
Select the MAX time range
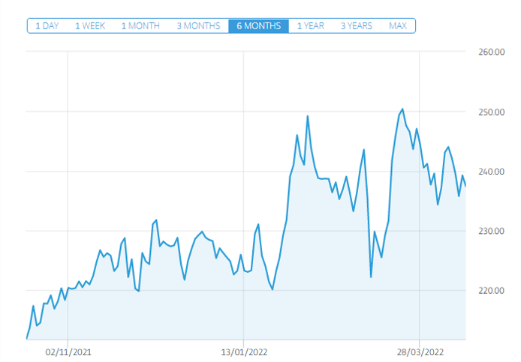click(397, 26)
